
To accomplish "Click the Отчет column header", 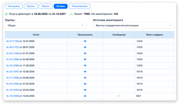I will 36,35.
